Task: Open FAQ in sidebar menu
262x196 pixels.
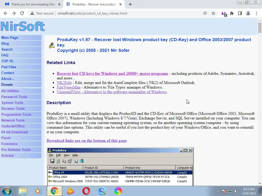Action: (5, 55)
